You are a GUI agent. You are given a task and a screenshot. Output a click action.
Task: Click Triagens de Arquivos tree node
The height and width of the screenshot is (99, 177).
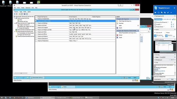pyautogui.click(x=24, y=25)
